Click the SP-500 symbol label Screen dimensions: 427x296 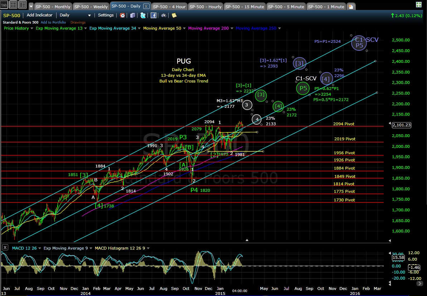click(12, 15)
